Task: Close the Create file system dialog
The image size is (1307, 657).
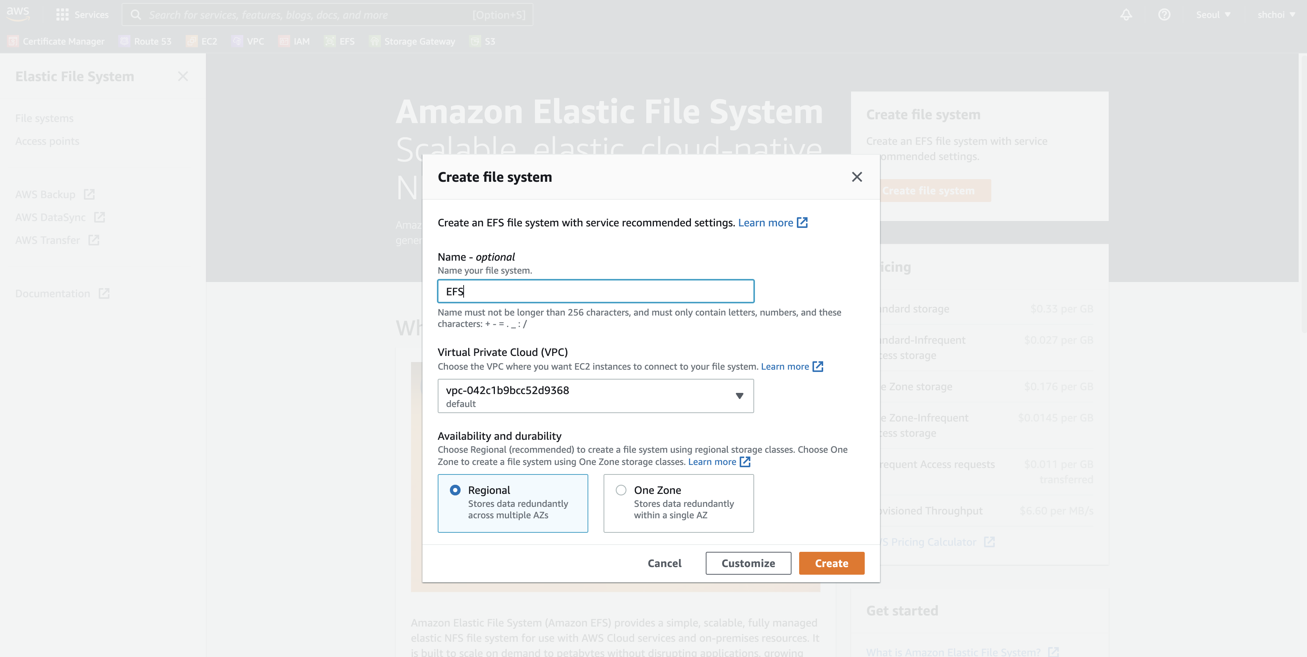Action: 857,177
